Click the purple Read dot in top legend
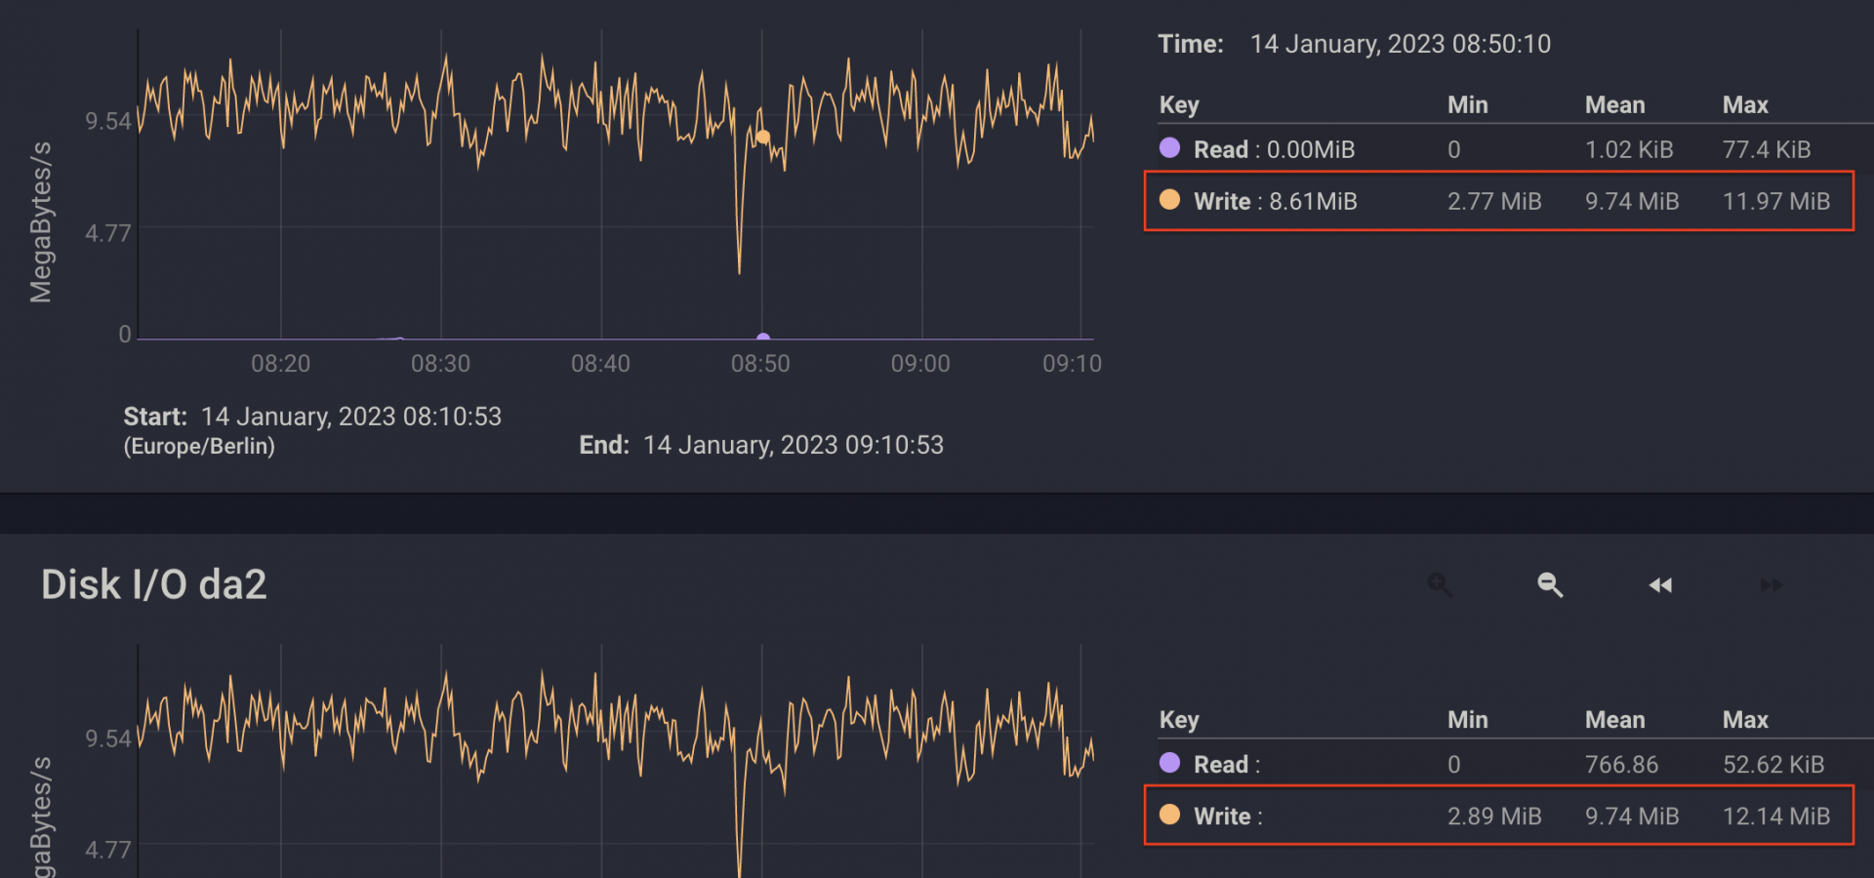This screenshot has height=878, width=1874. click(1169, 148)
